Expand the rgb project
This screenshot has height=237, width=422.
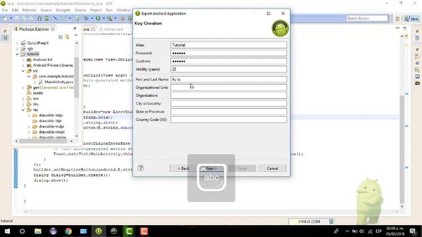[x=17, y=49]
